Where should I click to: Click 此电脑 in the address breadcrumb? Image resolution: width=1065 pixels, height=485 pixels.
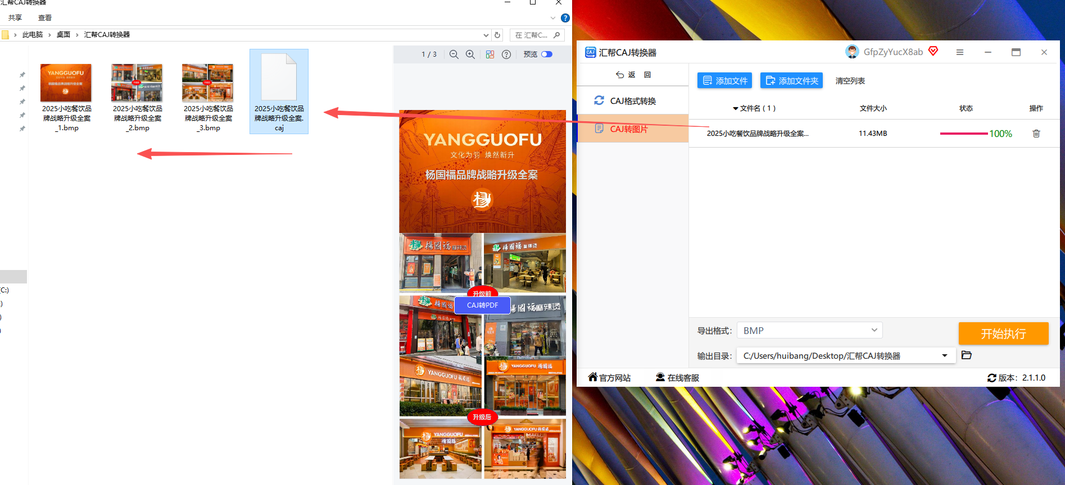point(33,35)
